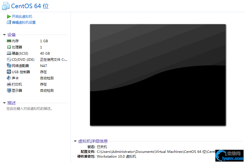
Task: Click the processor (处理器) chip icon
Action: point(9,47)
